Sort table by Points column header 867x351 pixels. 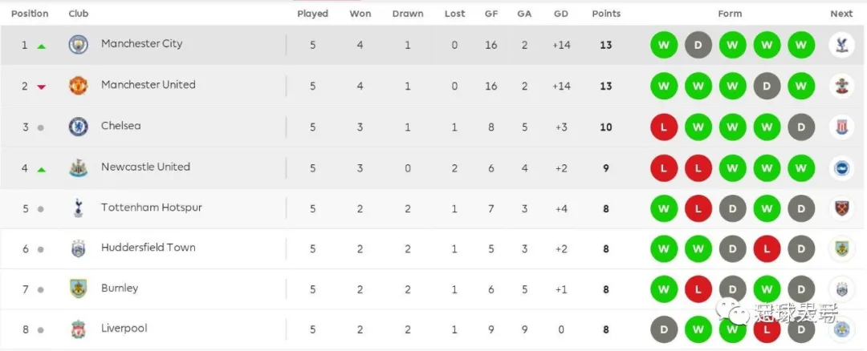606,14
